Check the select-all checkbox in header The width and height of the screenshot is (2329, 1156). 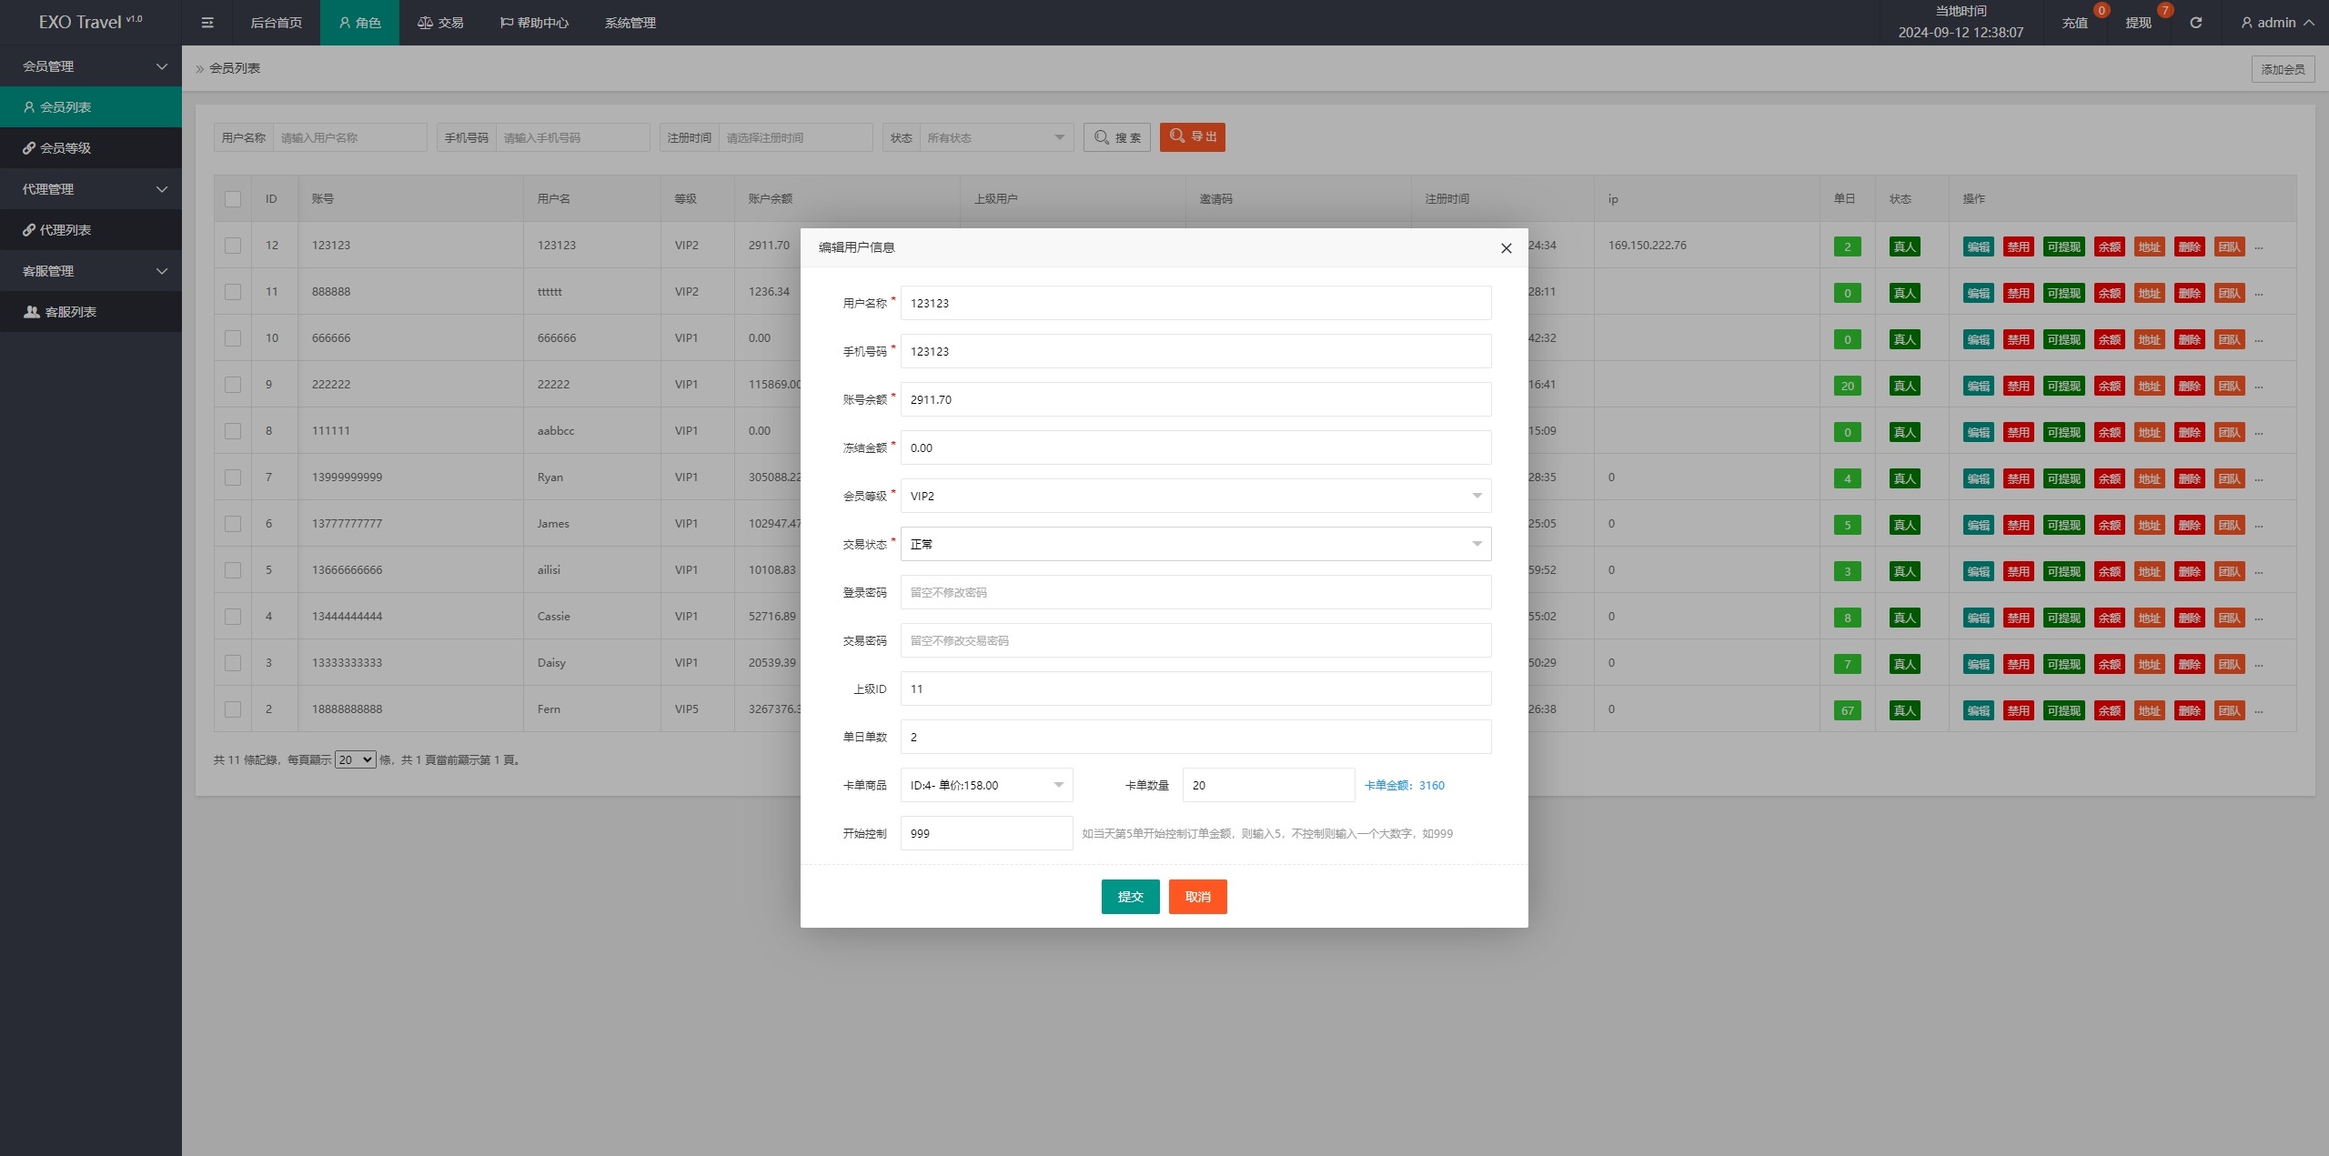point(233,197)
